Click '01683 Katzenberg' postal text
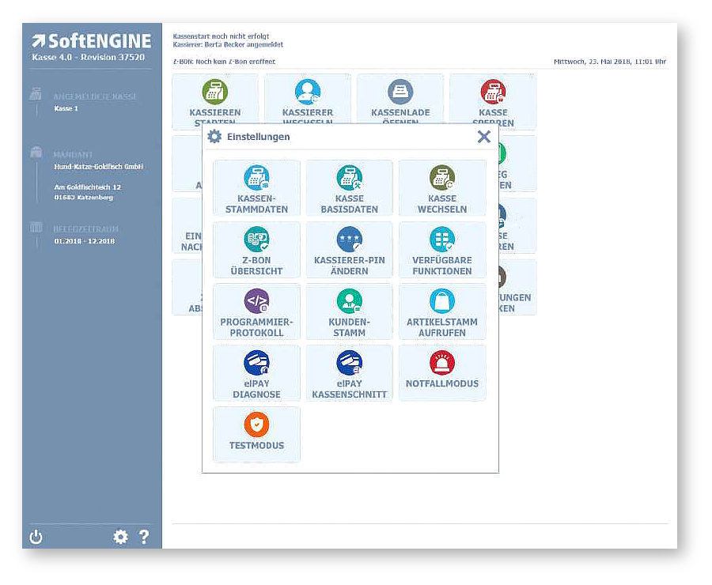 [84, 198]
